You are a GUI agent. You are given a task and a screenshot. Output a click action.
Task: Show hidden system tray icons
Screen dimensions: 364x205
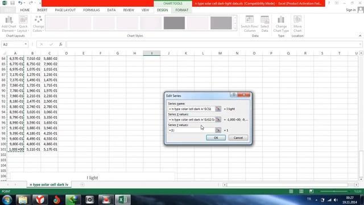point(316,200)
